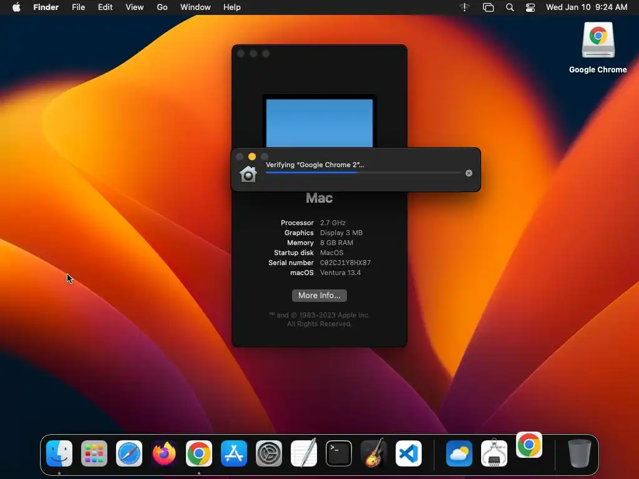Viewport: 639px width, 479px height.
Task: Open Google Chrome disk image on desktop
Action: (x=598, y=40)
